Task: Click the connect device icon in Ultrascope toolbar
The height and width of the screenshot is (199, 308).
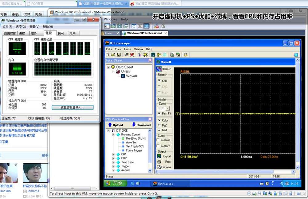Action: pyautogui.click(x=127, y=55)
